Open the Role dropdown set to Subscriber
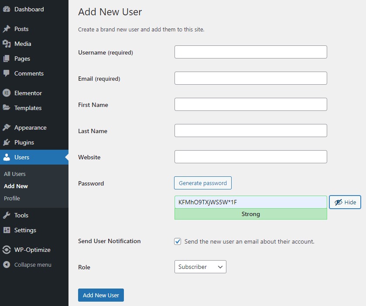 coord(200,267)
